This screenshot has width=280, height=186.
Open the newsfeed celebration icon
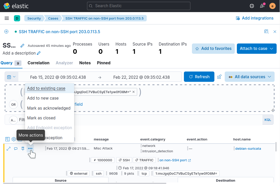point(262,6)
